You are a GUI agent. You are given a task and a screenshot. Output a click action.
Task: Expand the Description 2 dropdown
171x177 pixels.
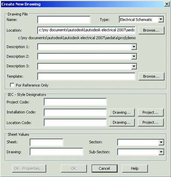click(x=134, y=56)
